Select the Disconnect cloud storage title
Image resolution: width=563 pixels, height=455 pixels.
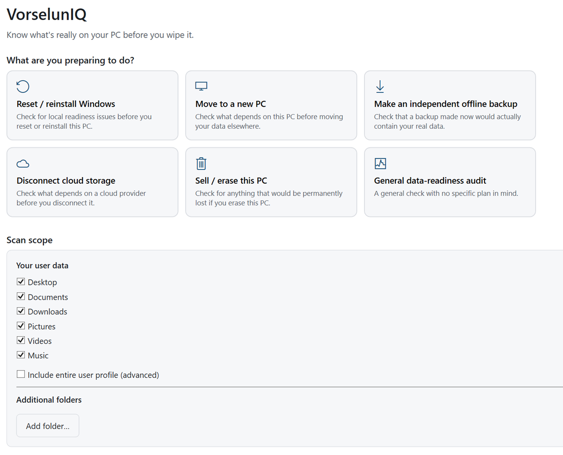(66, 181)
